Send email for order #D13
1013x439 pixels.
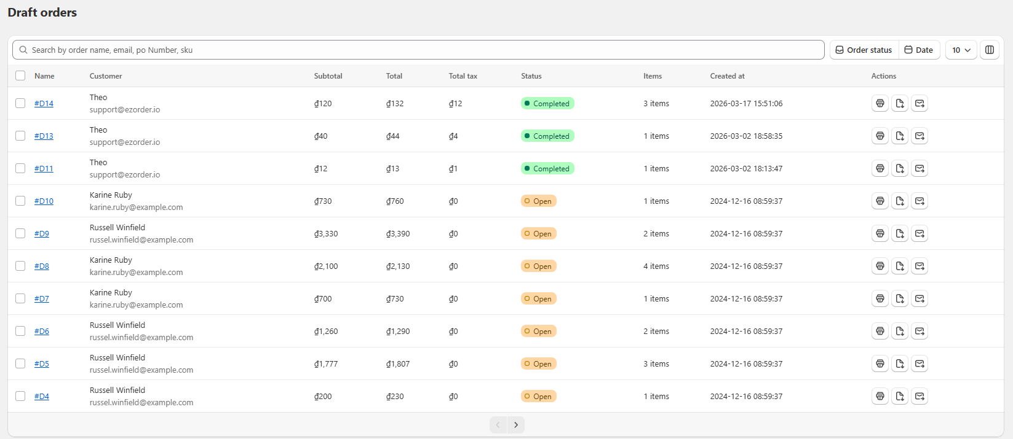pyautogui.click(x=920, y=136)
